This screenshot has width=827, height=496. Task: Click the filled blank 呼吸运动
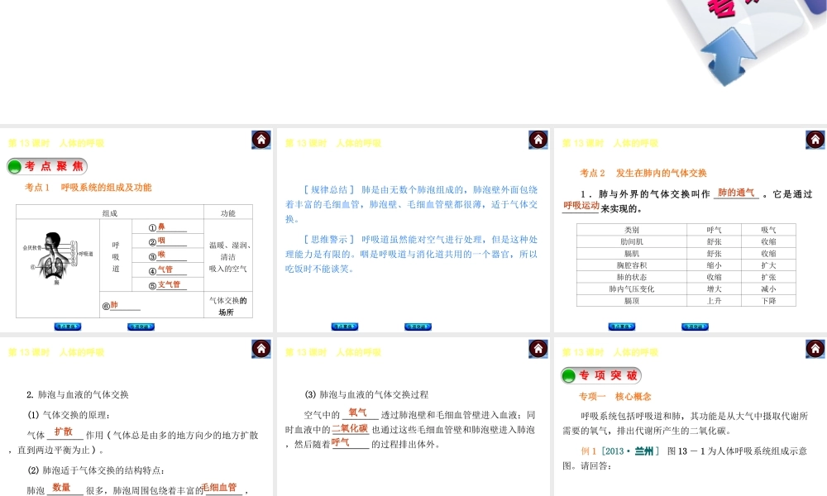(581, 206)
